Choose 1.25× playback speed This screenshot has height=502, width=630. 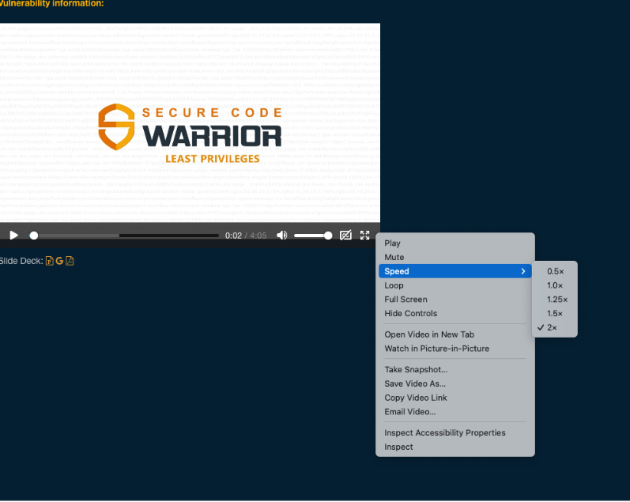(x=556, y=300)
